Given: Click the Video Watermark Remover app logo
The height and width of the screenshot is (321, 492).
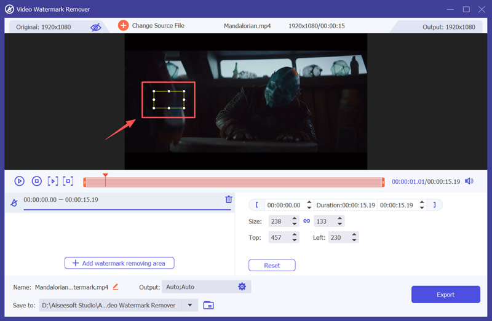Looking at the screenshot, I should tap(9, 9).
